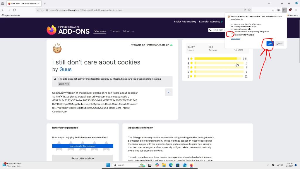
Task: Toggle Reader View icon in the address bar
Action: coord(245,10)
